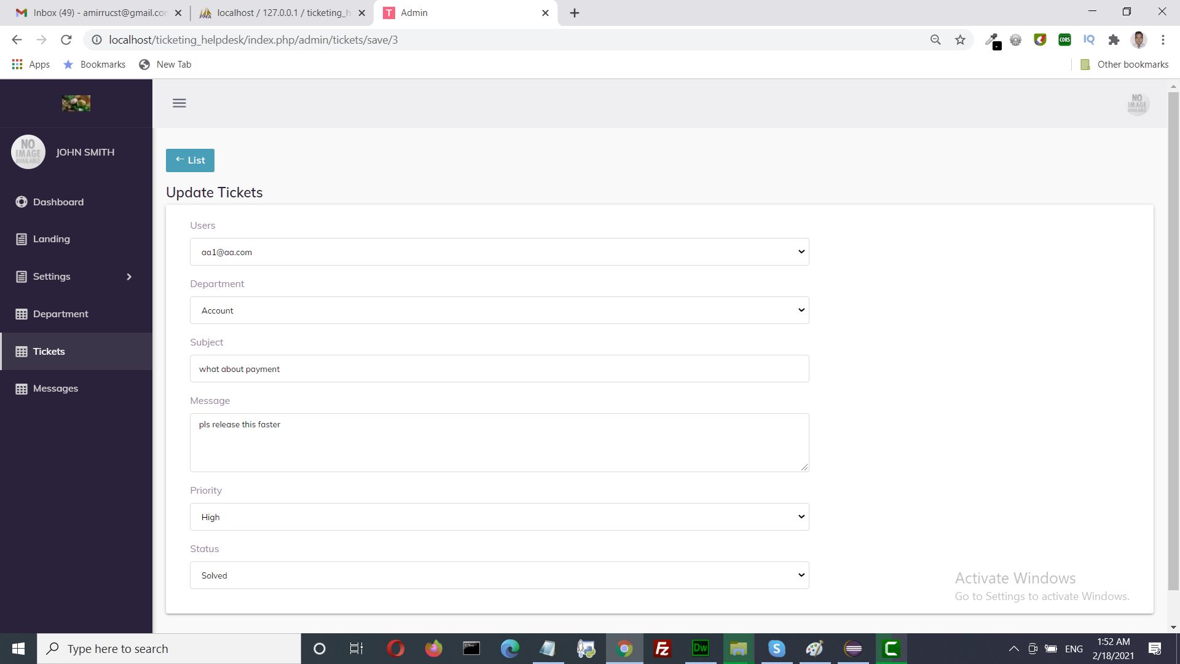
Task: Click the hamburger menu icon
Action: click(x=179, y=103)
